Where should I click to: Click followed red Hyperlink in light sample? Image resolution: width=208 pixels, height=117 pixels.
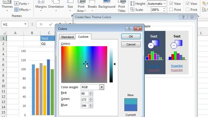(177, 70)
